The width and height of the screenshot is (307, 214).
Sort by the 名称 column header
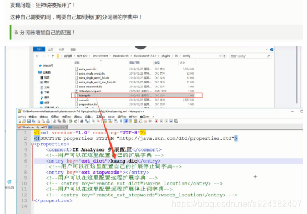tap(77, 62)
